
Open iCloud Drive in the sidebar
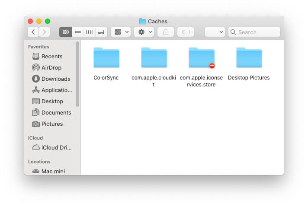[x=52, y=147]
